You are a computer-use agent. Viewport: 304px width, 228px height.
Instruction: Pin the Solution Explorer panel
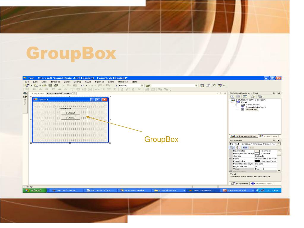coord(273,93)
